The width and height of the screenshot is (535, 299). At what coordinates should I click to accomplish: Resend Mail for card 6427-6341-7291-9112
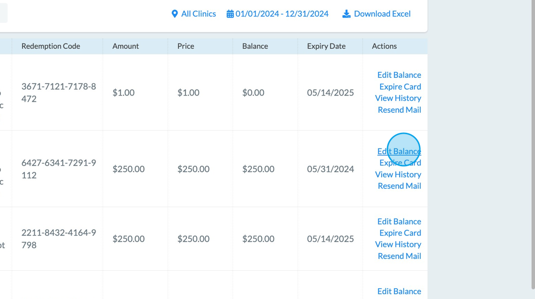click(399, 186)
